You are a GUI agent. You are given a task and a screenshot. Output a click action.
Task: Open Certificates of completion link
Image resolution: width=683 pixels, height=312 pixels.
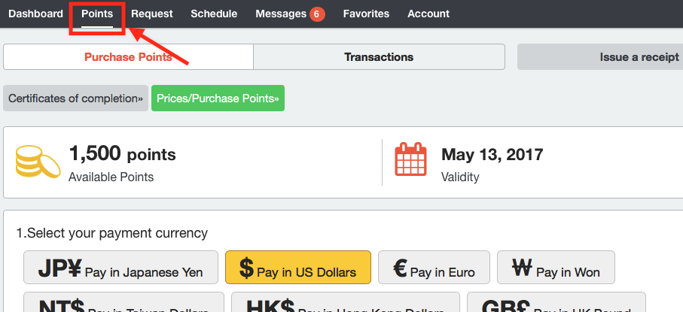tap(75, 98)
